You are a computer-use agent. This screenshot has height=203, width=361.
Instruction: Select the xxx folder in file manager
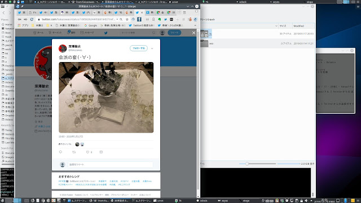coord(257,43)
